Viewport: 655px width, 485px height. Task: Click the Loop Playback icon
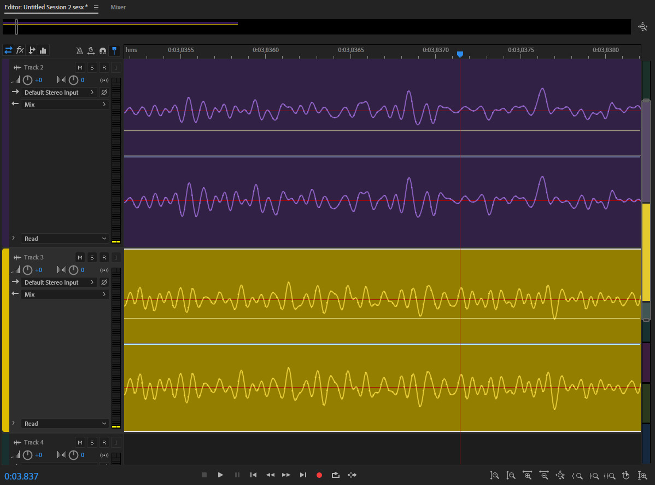coord(336,475)
